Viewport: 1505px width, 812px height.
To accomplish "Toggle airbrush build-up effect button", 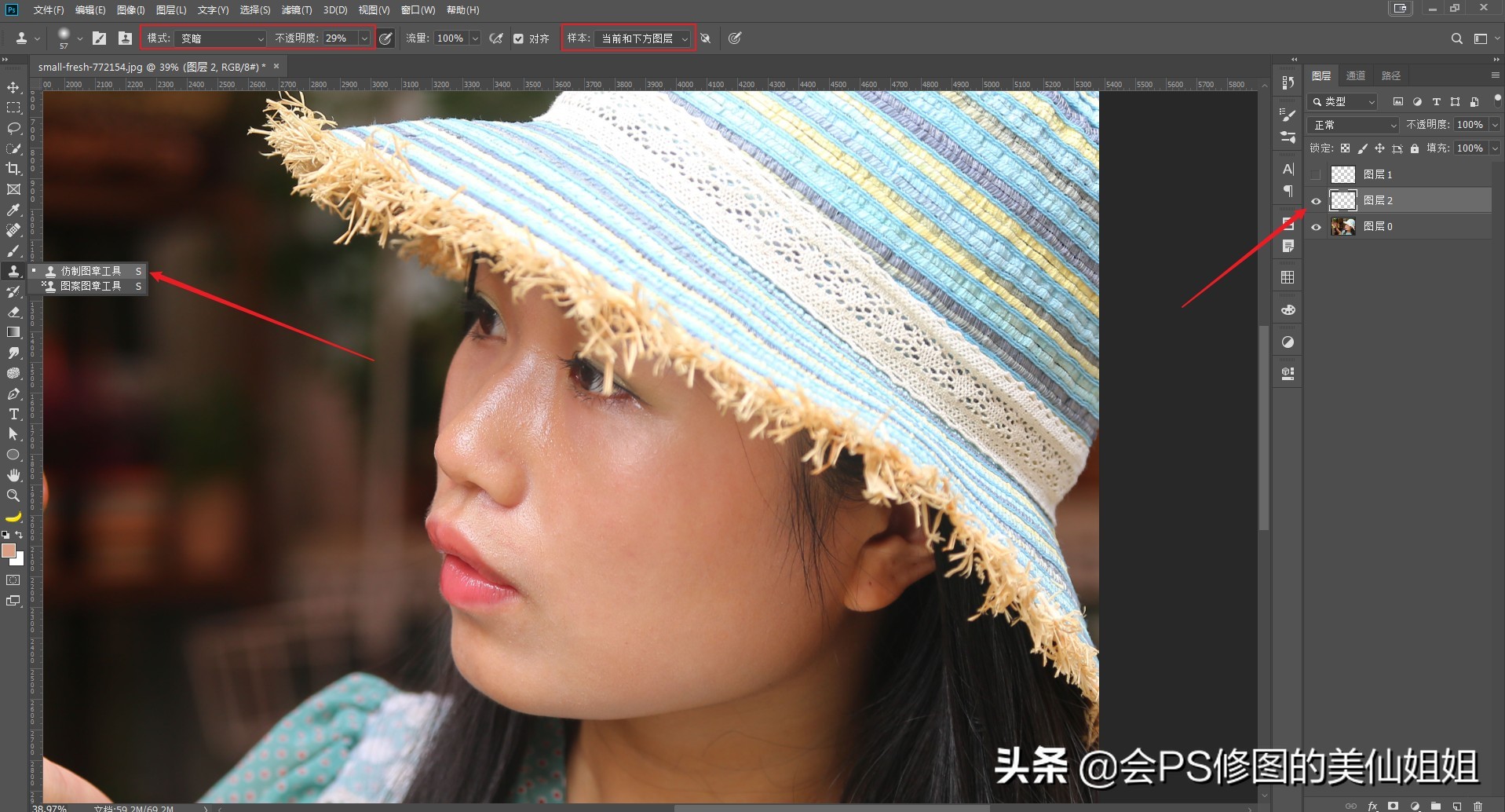I will click(x=496, y=38).
